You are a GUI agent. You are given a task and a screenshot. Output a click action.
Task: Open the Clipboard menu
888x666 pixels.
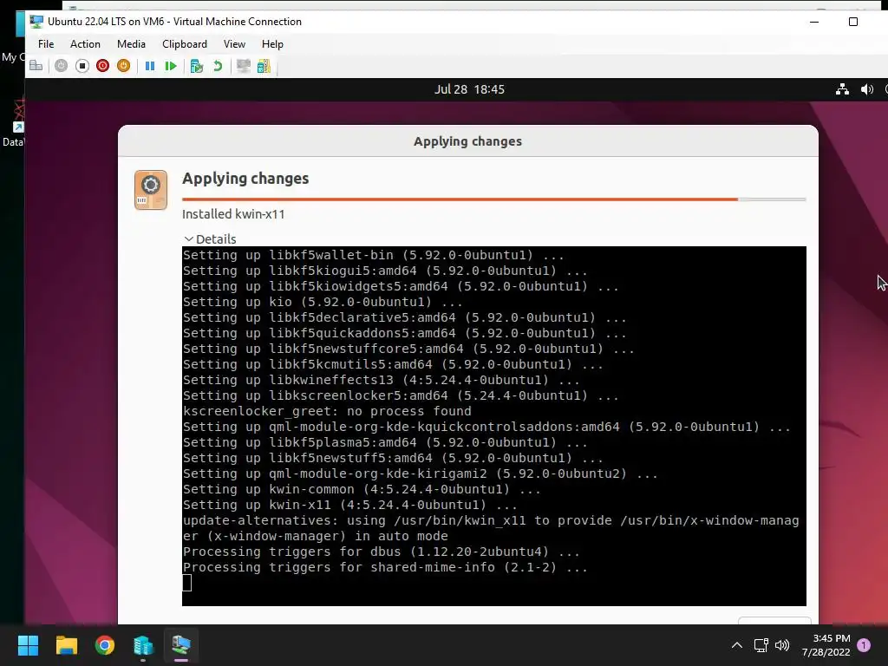[185, 43]
